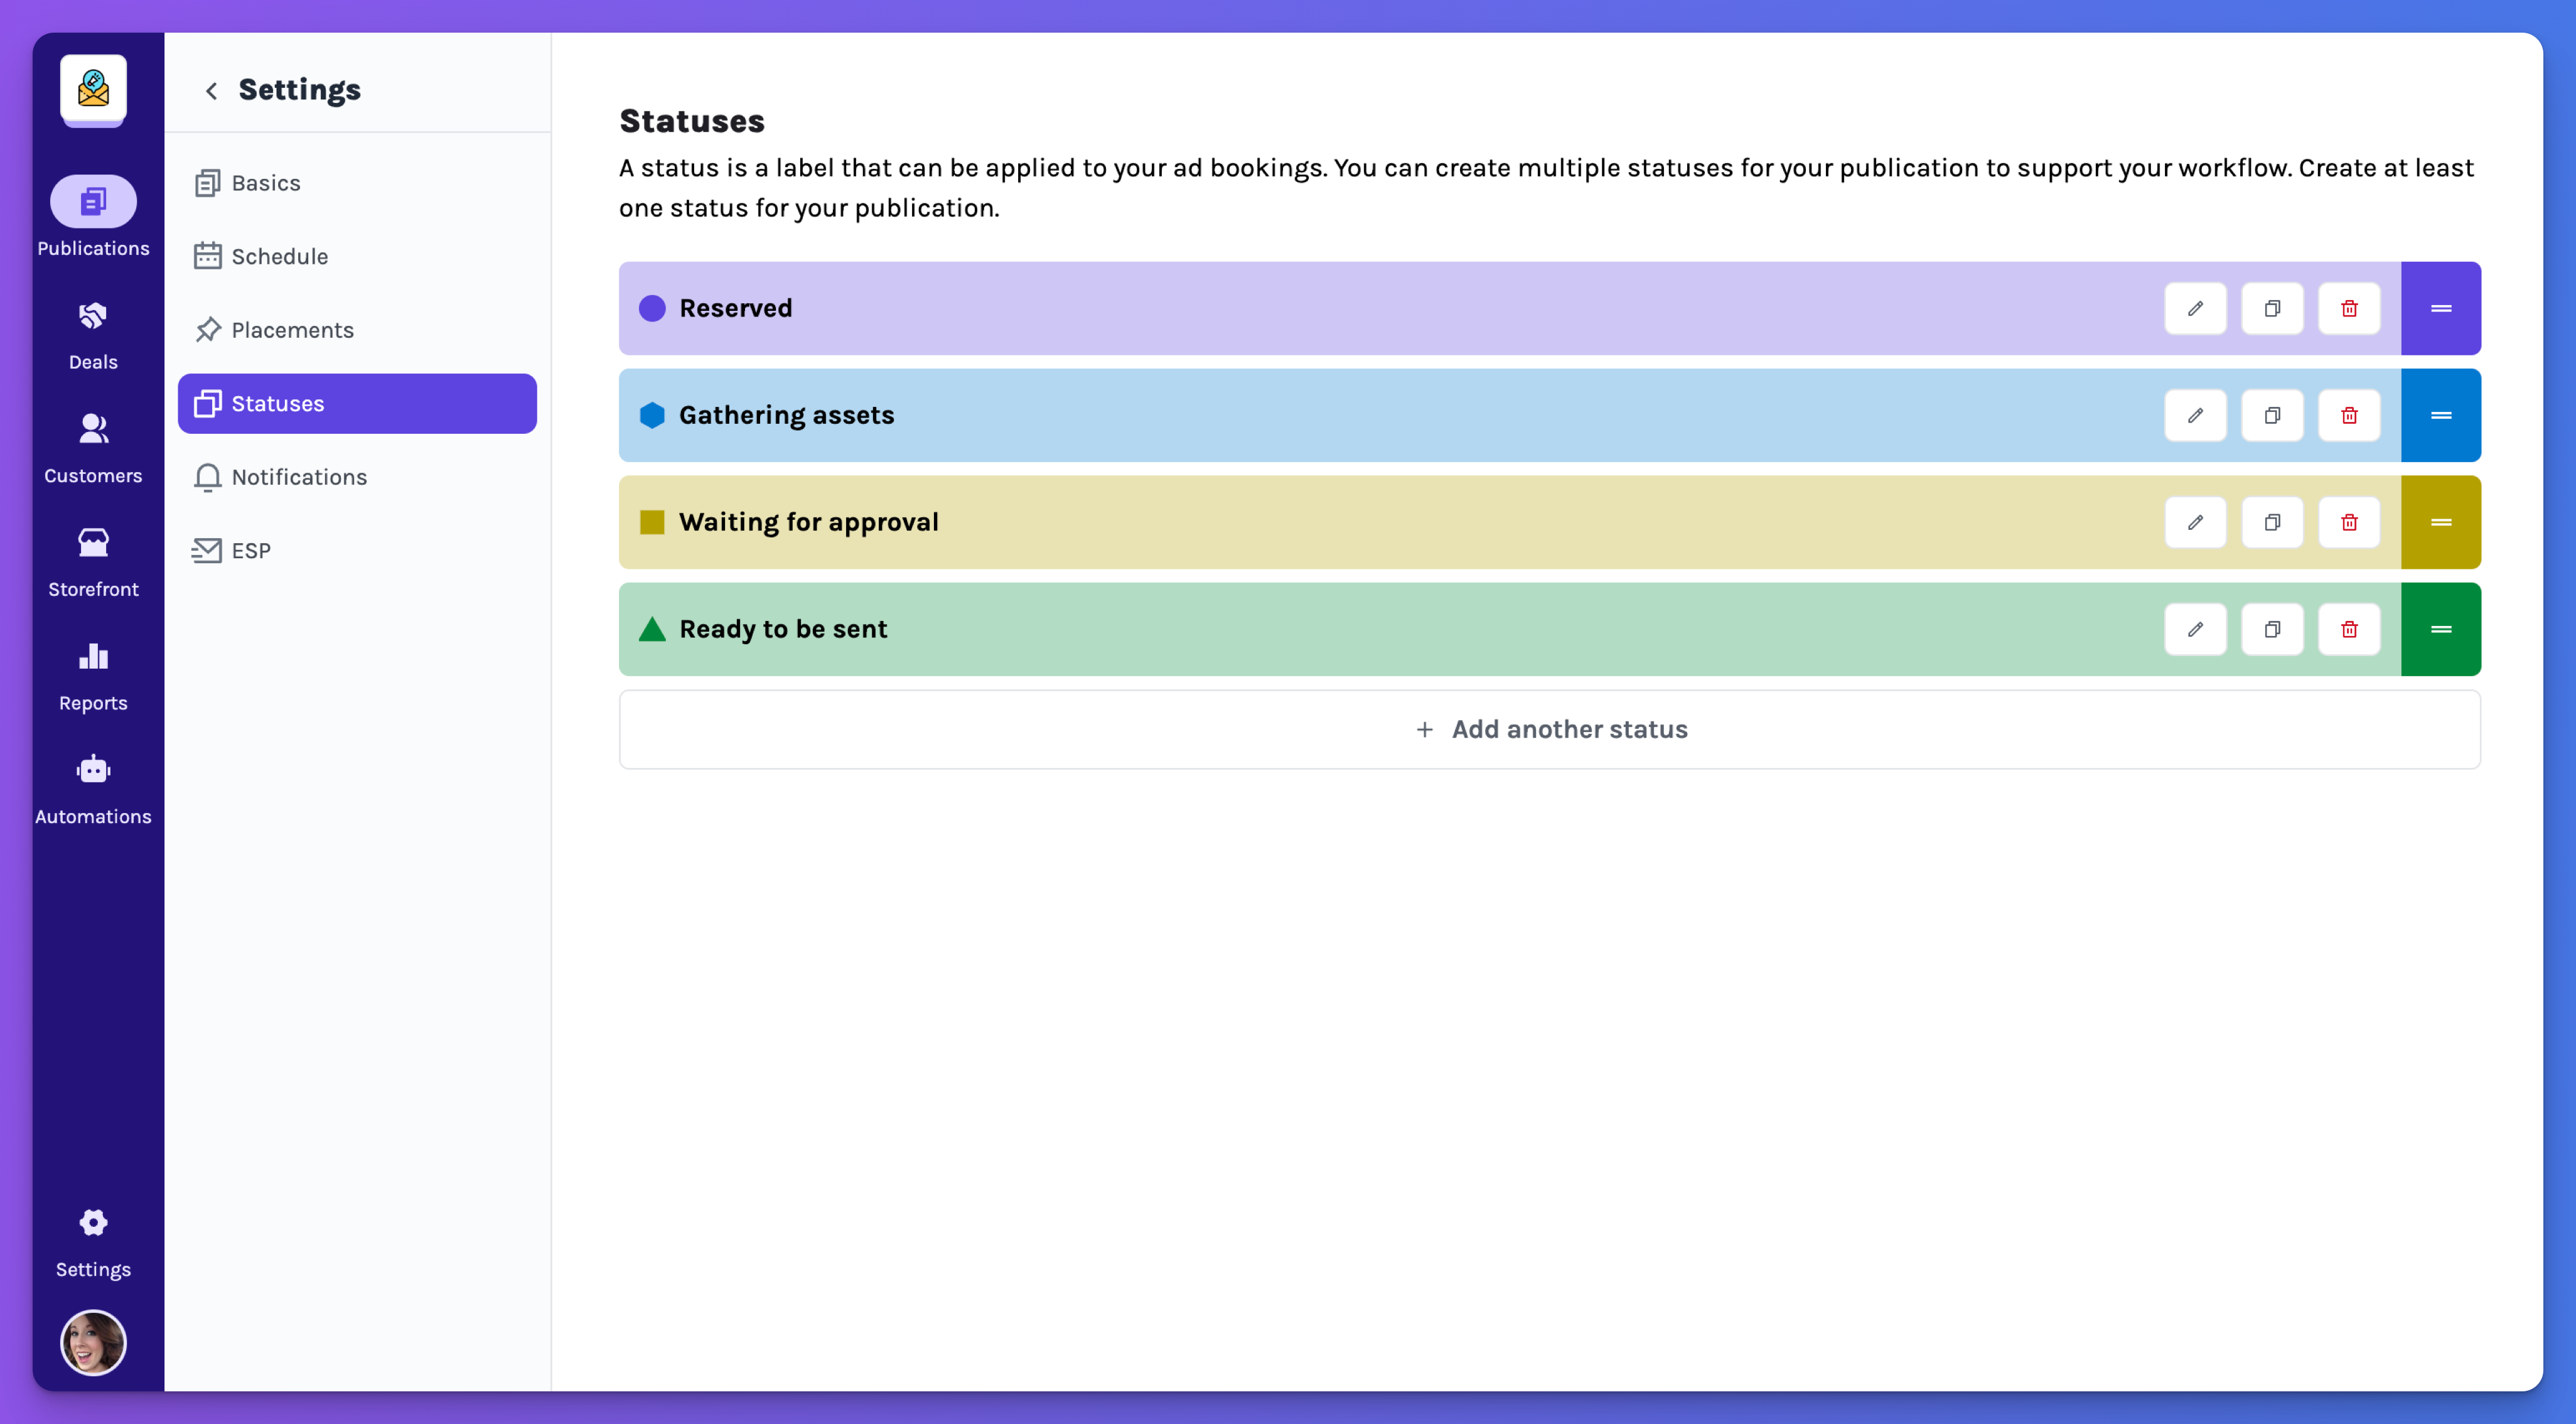Click the yellow square beside Waiting for approval
The image size is (2576, 1424).
click(652, 522)
